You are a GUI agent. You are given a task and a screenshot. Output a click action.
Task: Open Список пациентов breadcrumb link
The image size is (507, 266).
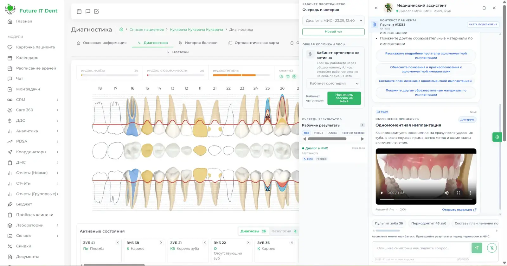(x=146, y=29)
